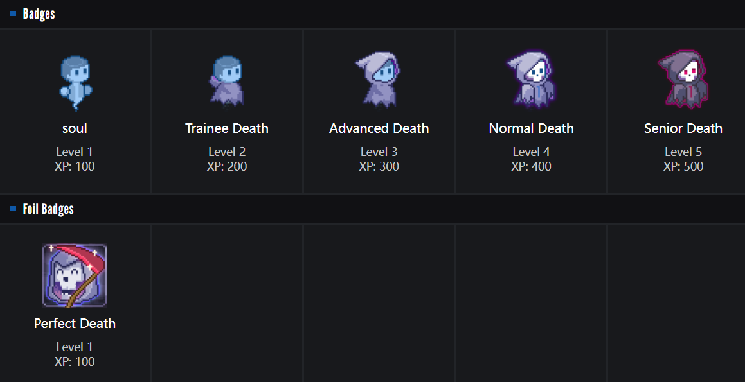Open the "Senior Death" badge title
The width and height of the screenshot is (745, 382).
pyautogui.click(x=683, y=128)
